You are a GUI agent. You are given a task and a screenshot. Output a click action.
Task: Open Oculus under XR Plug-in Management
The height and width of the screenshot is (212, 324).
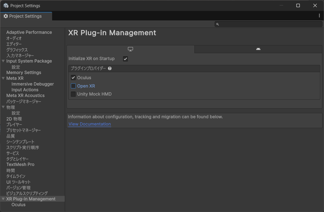click(19, 205)
